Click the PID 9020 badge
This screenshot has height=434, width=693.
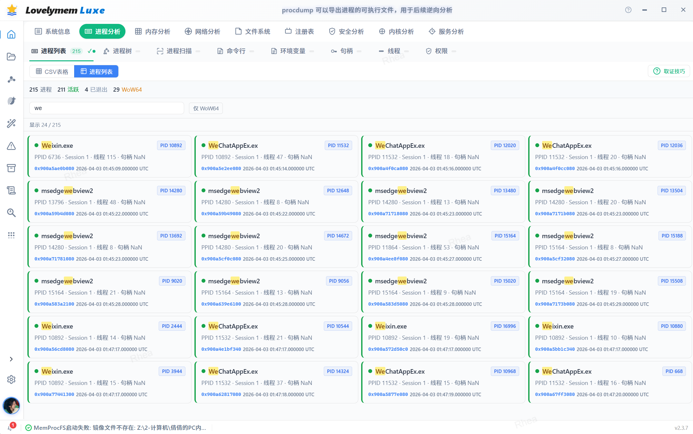(x=172, y=281)
